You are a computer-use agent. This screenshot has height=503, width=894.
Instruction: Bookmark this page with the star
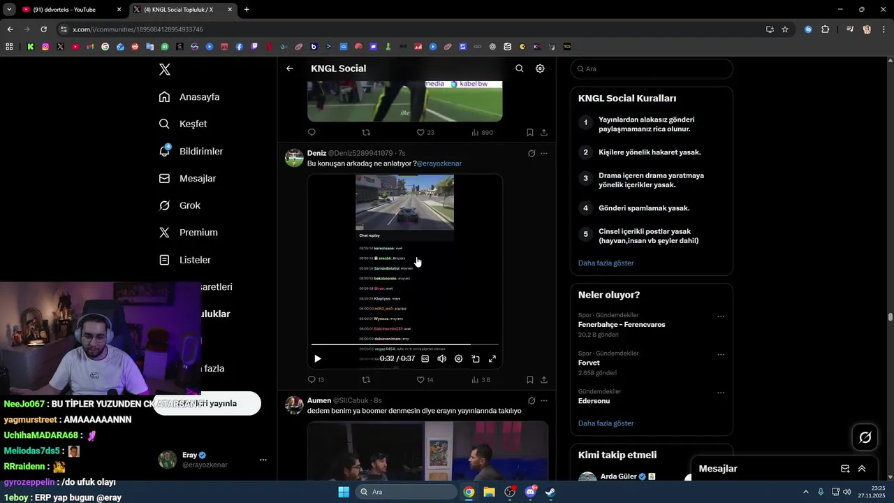pos(785,29)
